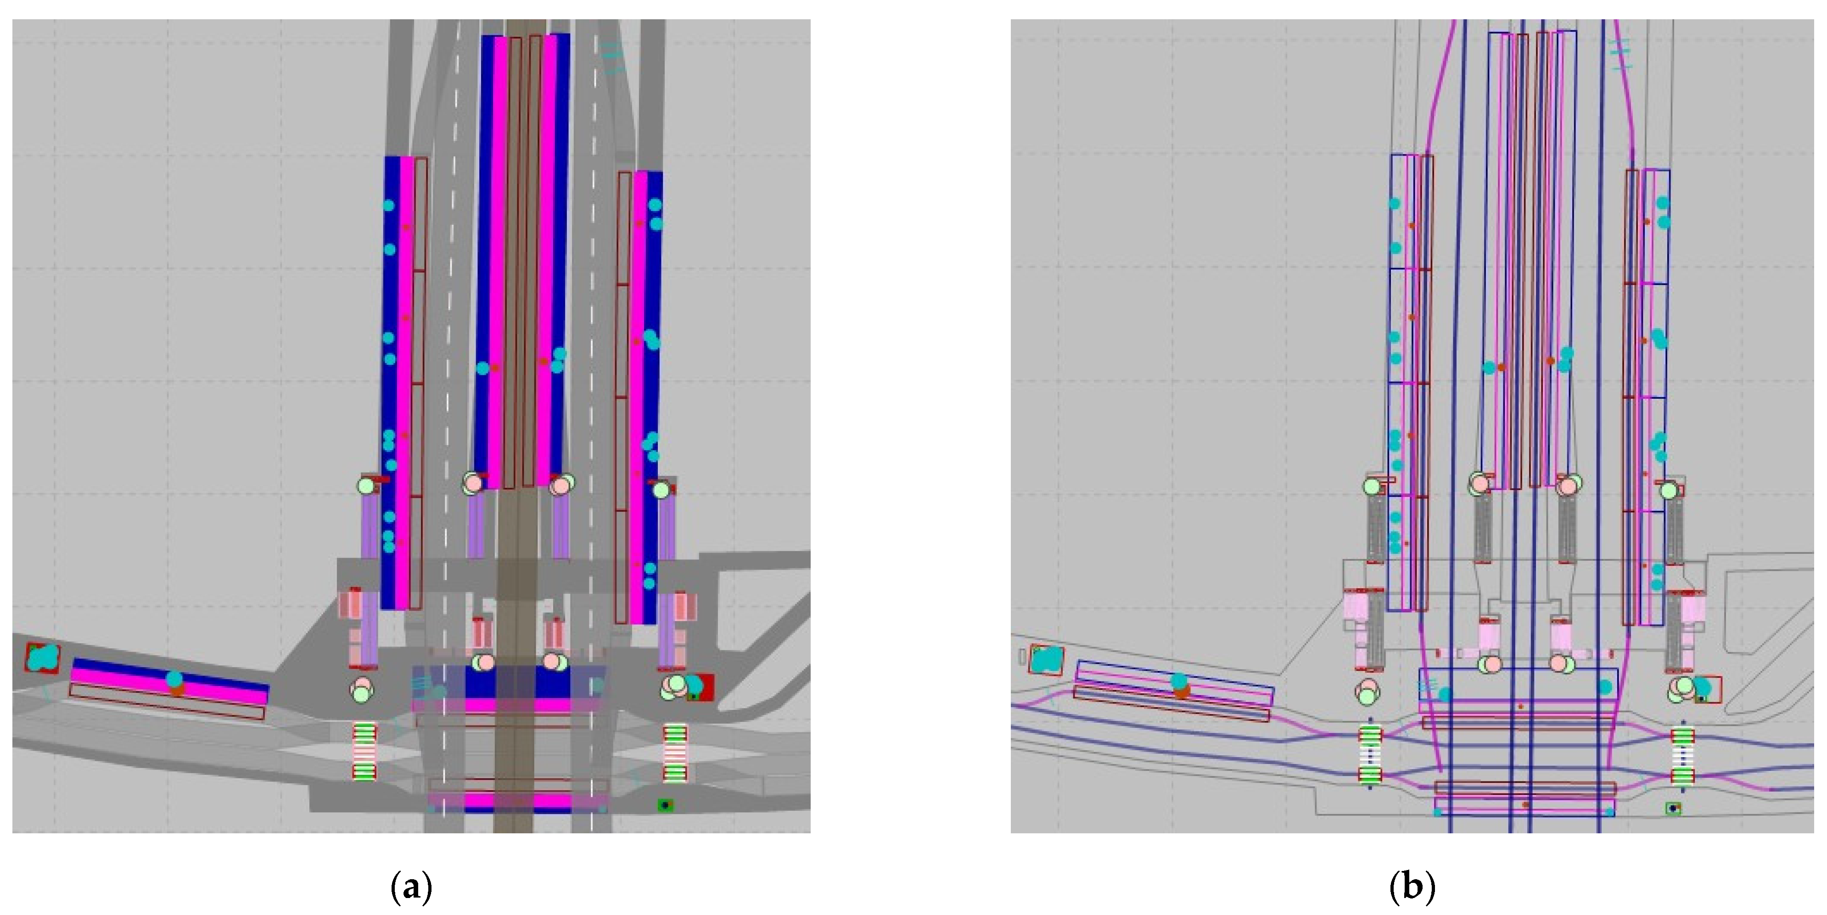Click cyan dot on diagonal platform, panel (a)
This screenshot has height=915, width=1827.
coord(174,678)
